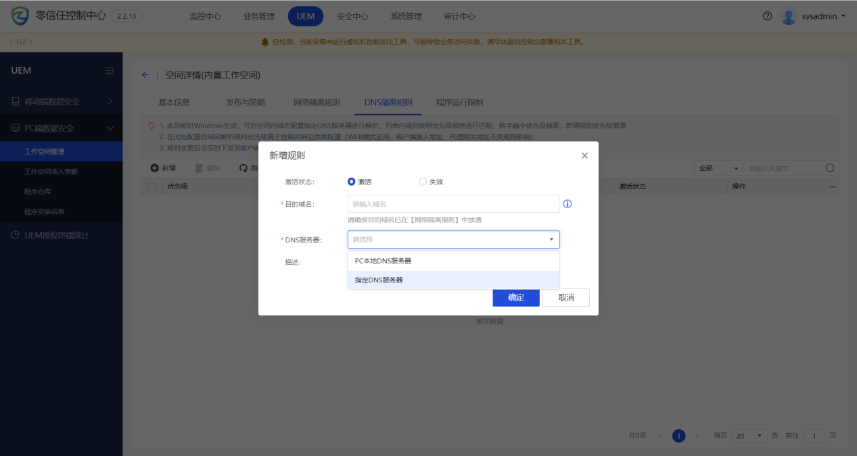
Task: Click the back arrow beside 空间详情
Action: coord(145,75)
